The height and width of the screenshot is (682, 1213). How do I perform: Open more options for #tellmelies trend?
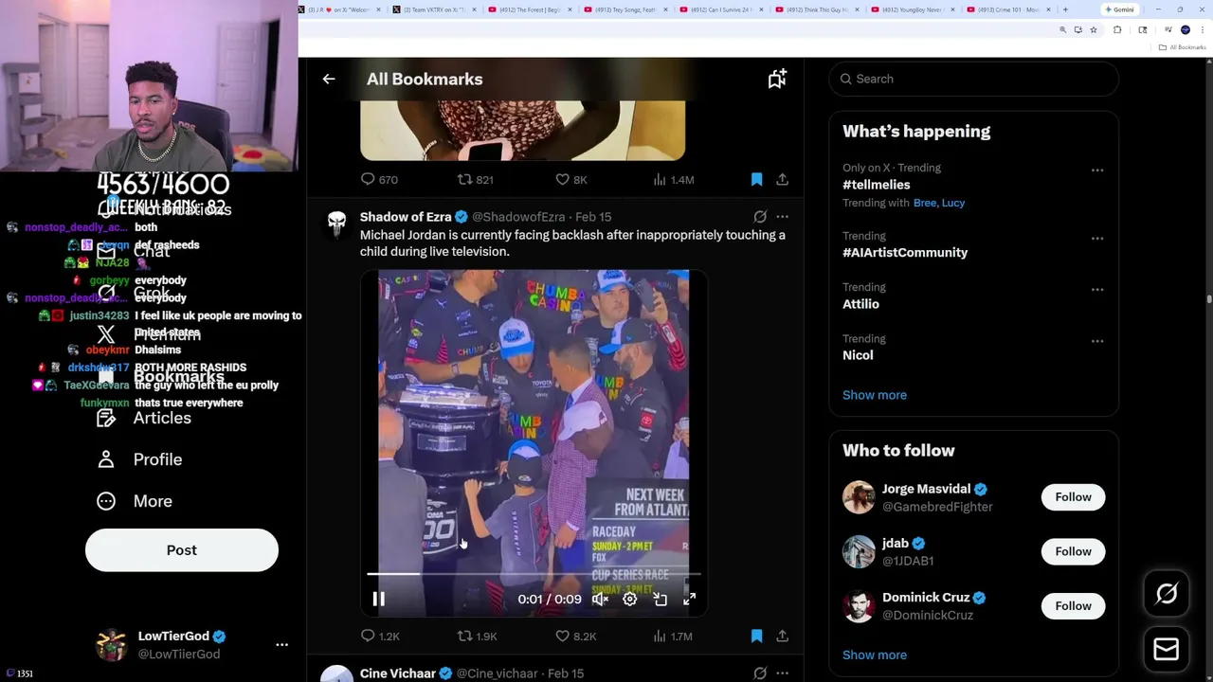[x=1096, y=170]
